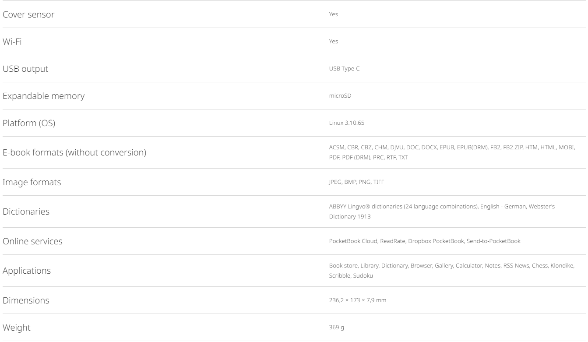
Task: Select the Expandable memory label
Action: 43,96
